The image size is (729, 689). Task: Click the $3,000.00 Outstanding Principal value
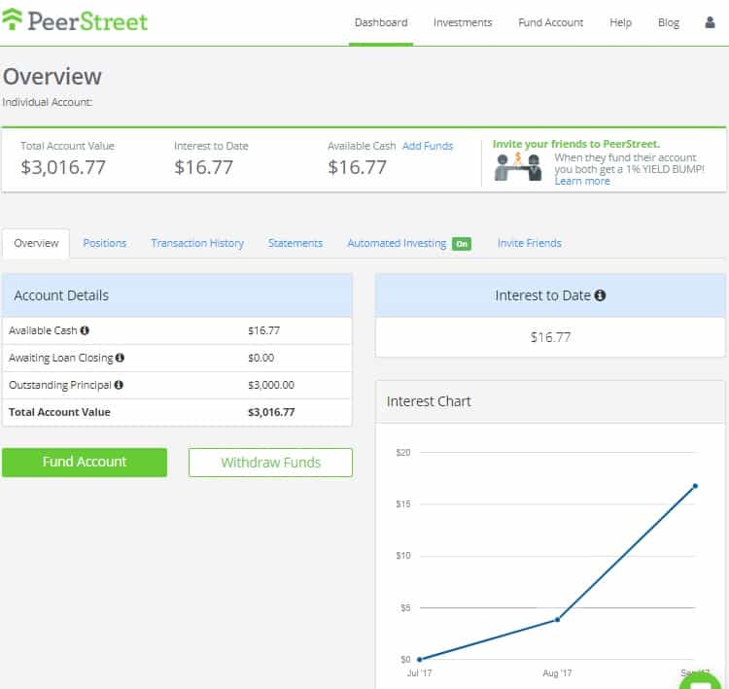coord(271,385)
